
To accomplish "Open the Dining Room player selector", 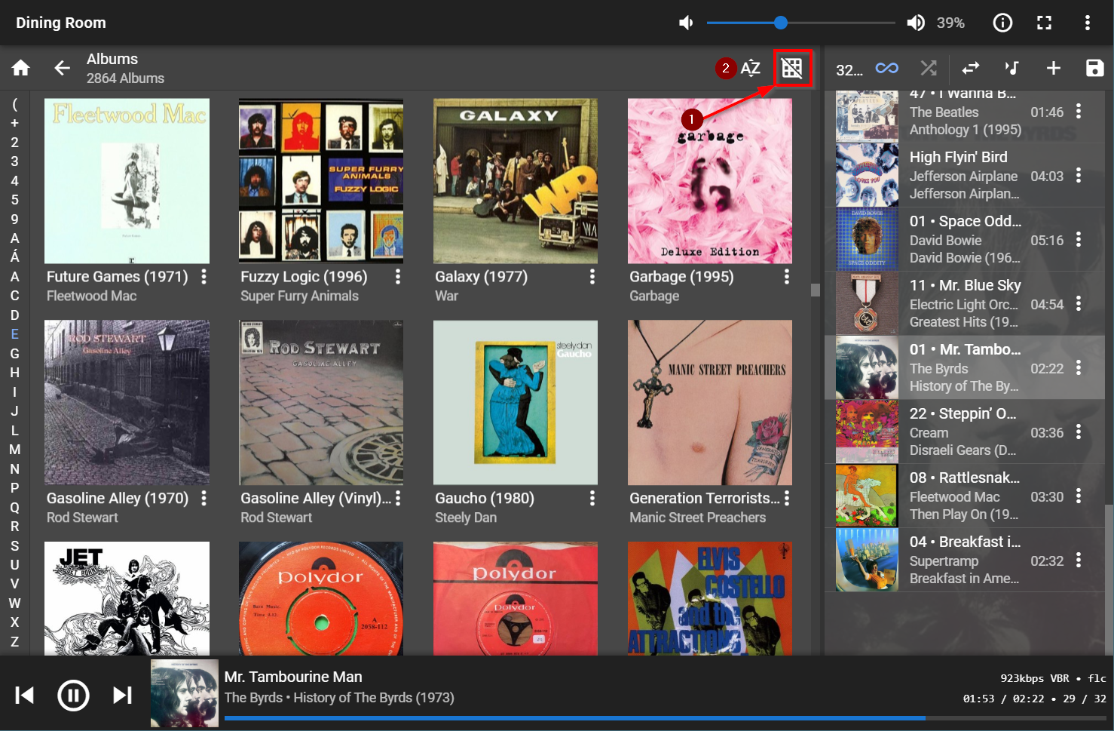I will click(61, 23).
